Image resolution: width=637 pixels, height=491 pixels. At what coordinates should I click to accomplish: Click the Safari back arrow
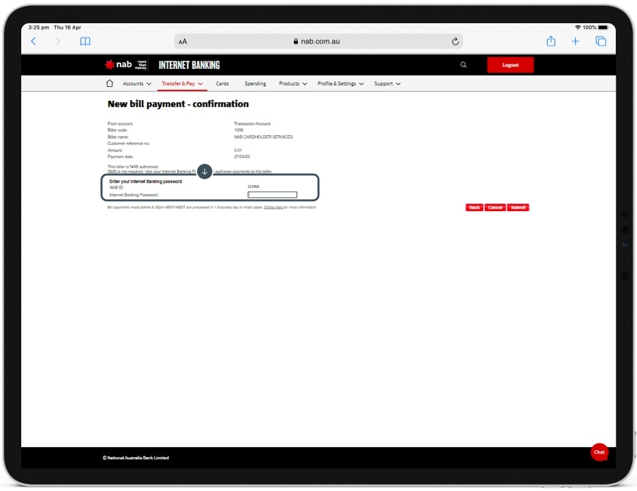click(x=34, y=41)
